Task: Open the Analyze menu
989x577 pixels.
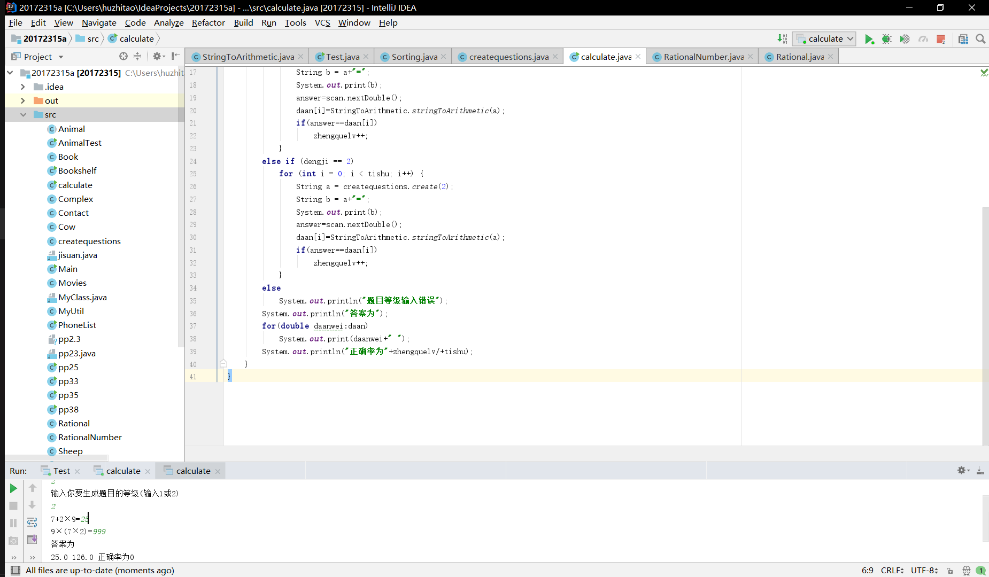Action: point(168,22)
